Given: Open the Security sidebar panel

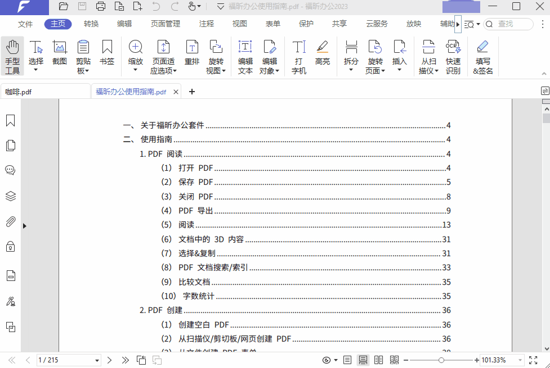Looking at the screenshot, I should (x=11, y=247).
